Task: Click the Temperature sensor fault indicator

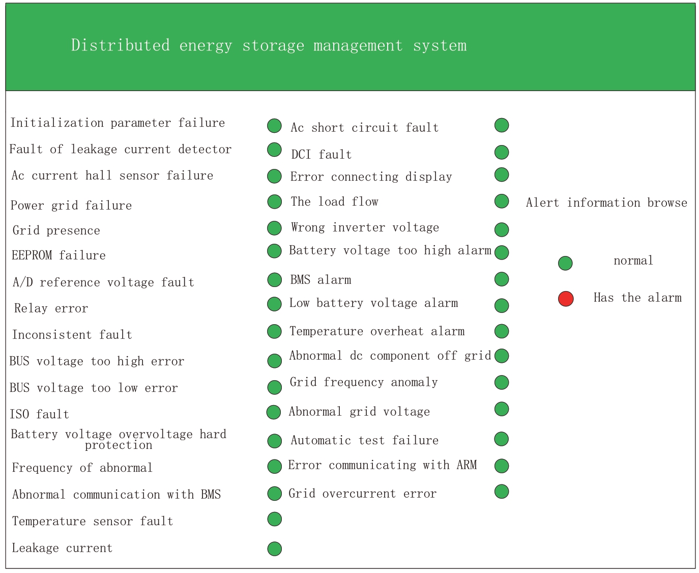Action: tap(274, 519)
